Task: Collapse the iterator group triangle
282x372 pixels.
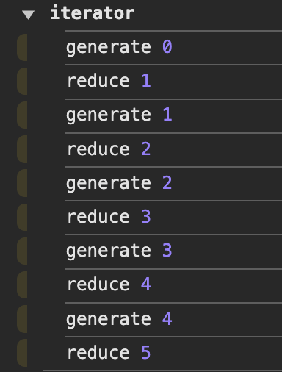Action: point(28,15)
